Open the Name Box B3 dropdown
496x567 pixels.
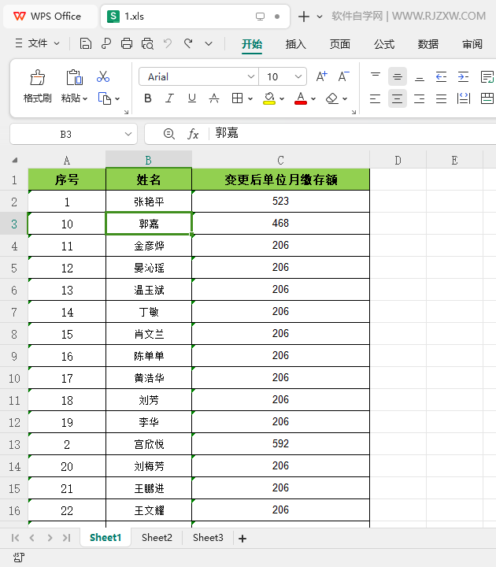128,134
